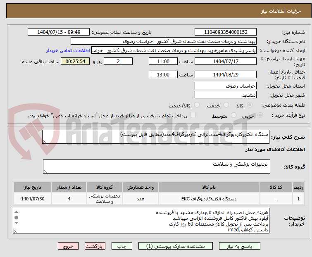Click the شماره نیاز number field

point(226,32)
